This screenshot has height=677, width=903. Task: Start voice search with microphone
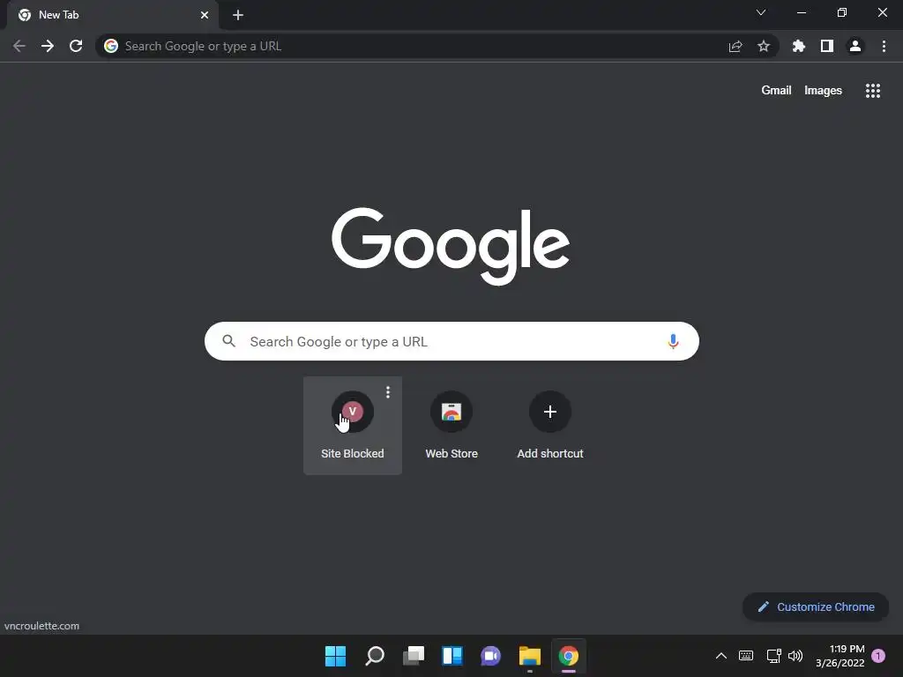(x=673, y=341)
